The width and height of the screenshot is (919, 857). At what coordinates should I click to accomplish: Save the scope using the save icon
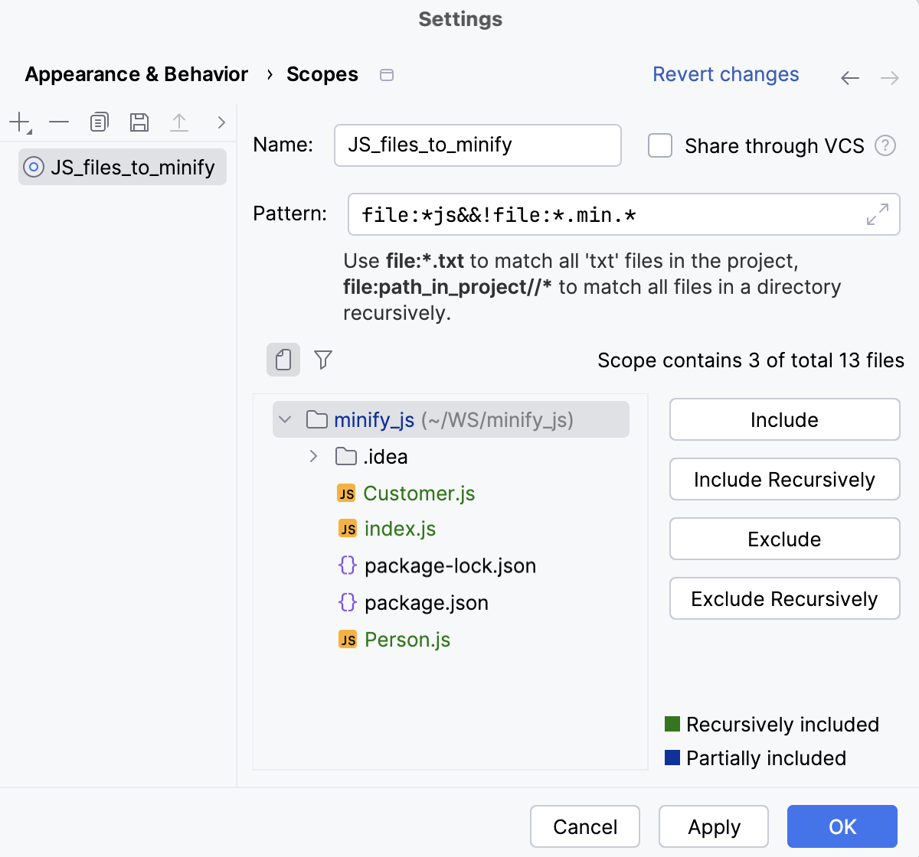coord(139,122)
